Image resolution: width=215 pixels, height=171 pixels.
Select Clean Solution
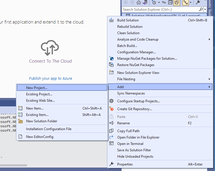pyautogui.click(x=160, y=33)
